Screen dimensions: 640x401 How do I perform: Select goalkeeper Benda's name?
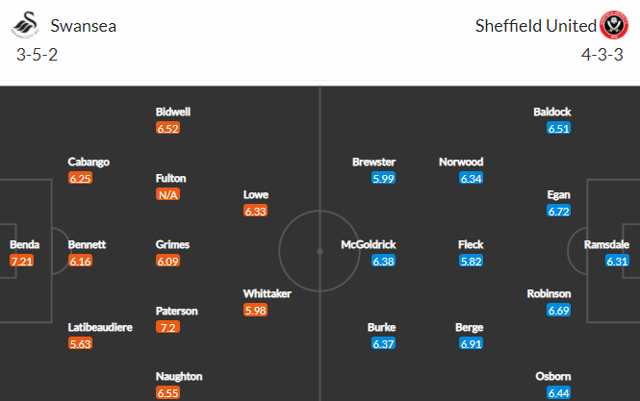25,244
